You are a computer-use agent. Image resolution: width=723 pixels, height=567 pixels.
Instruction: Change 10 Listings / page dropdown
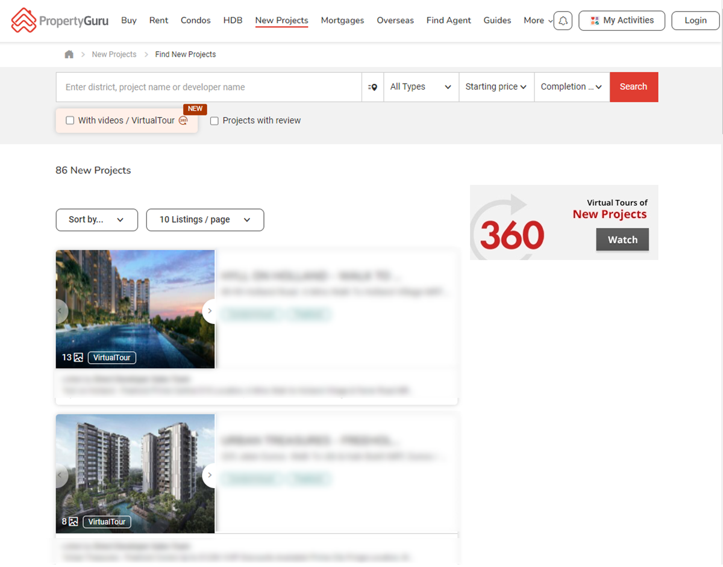pyautogui.click(x=205, y=220)
